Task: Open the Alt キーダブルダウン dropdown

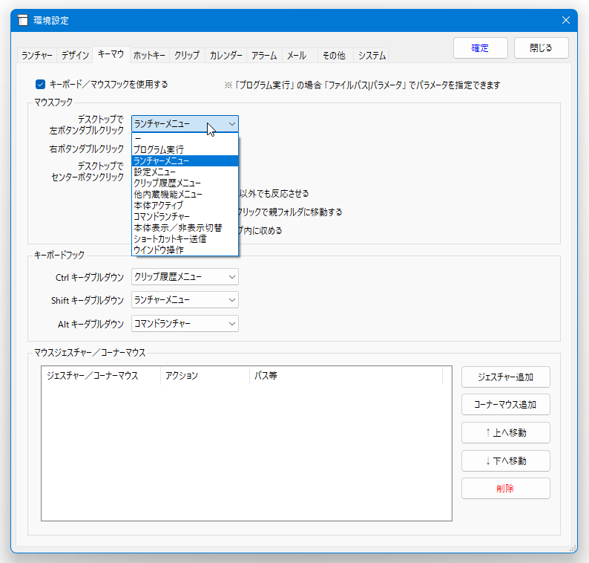Action: pyautogui.click(x=185, y=323)
